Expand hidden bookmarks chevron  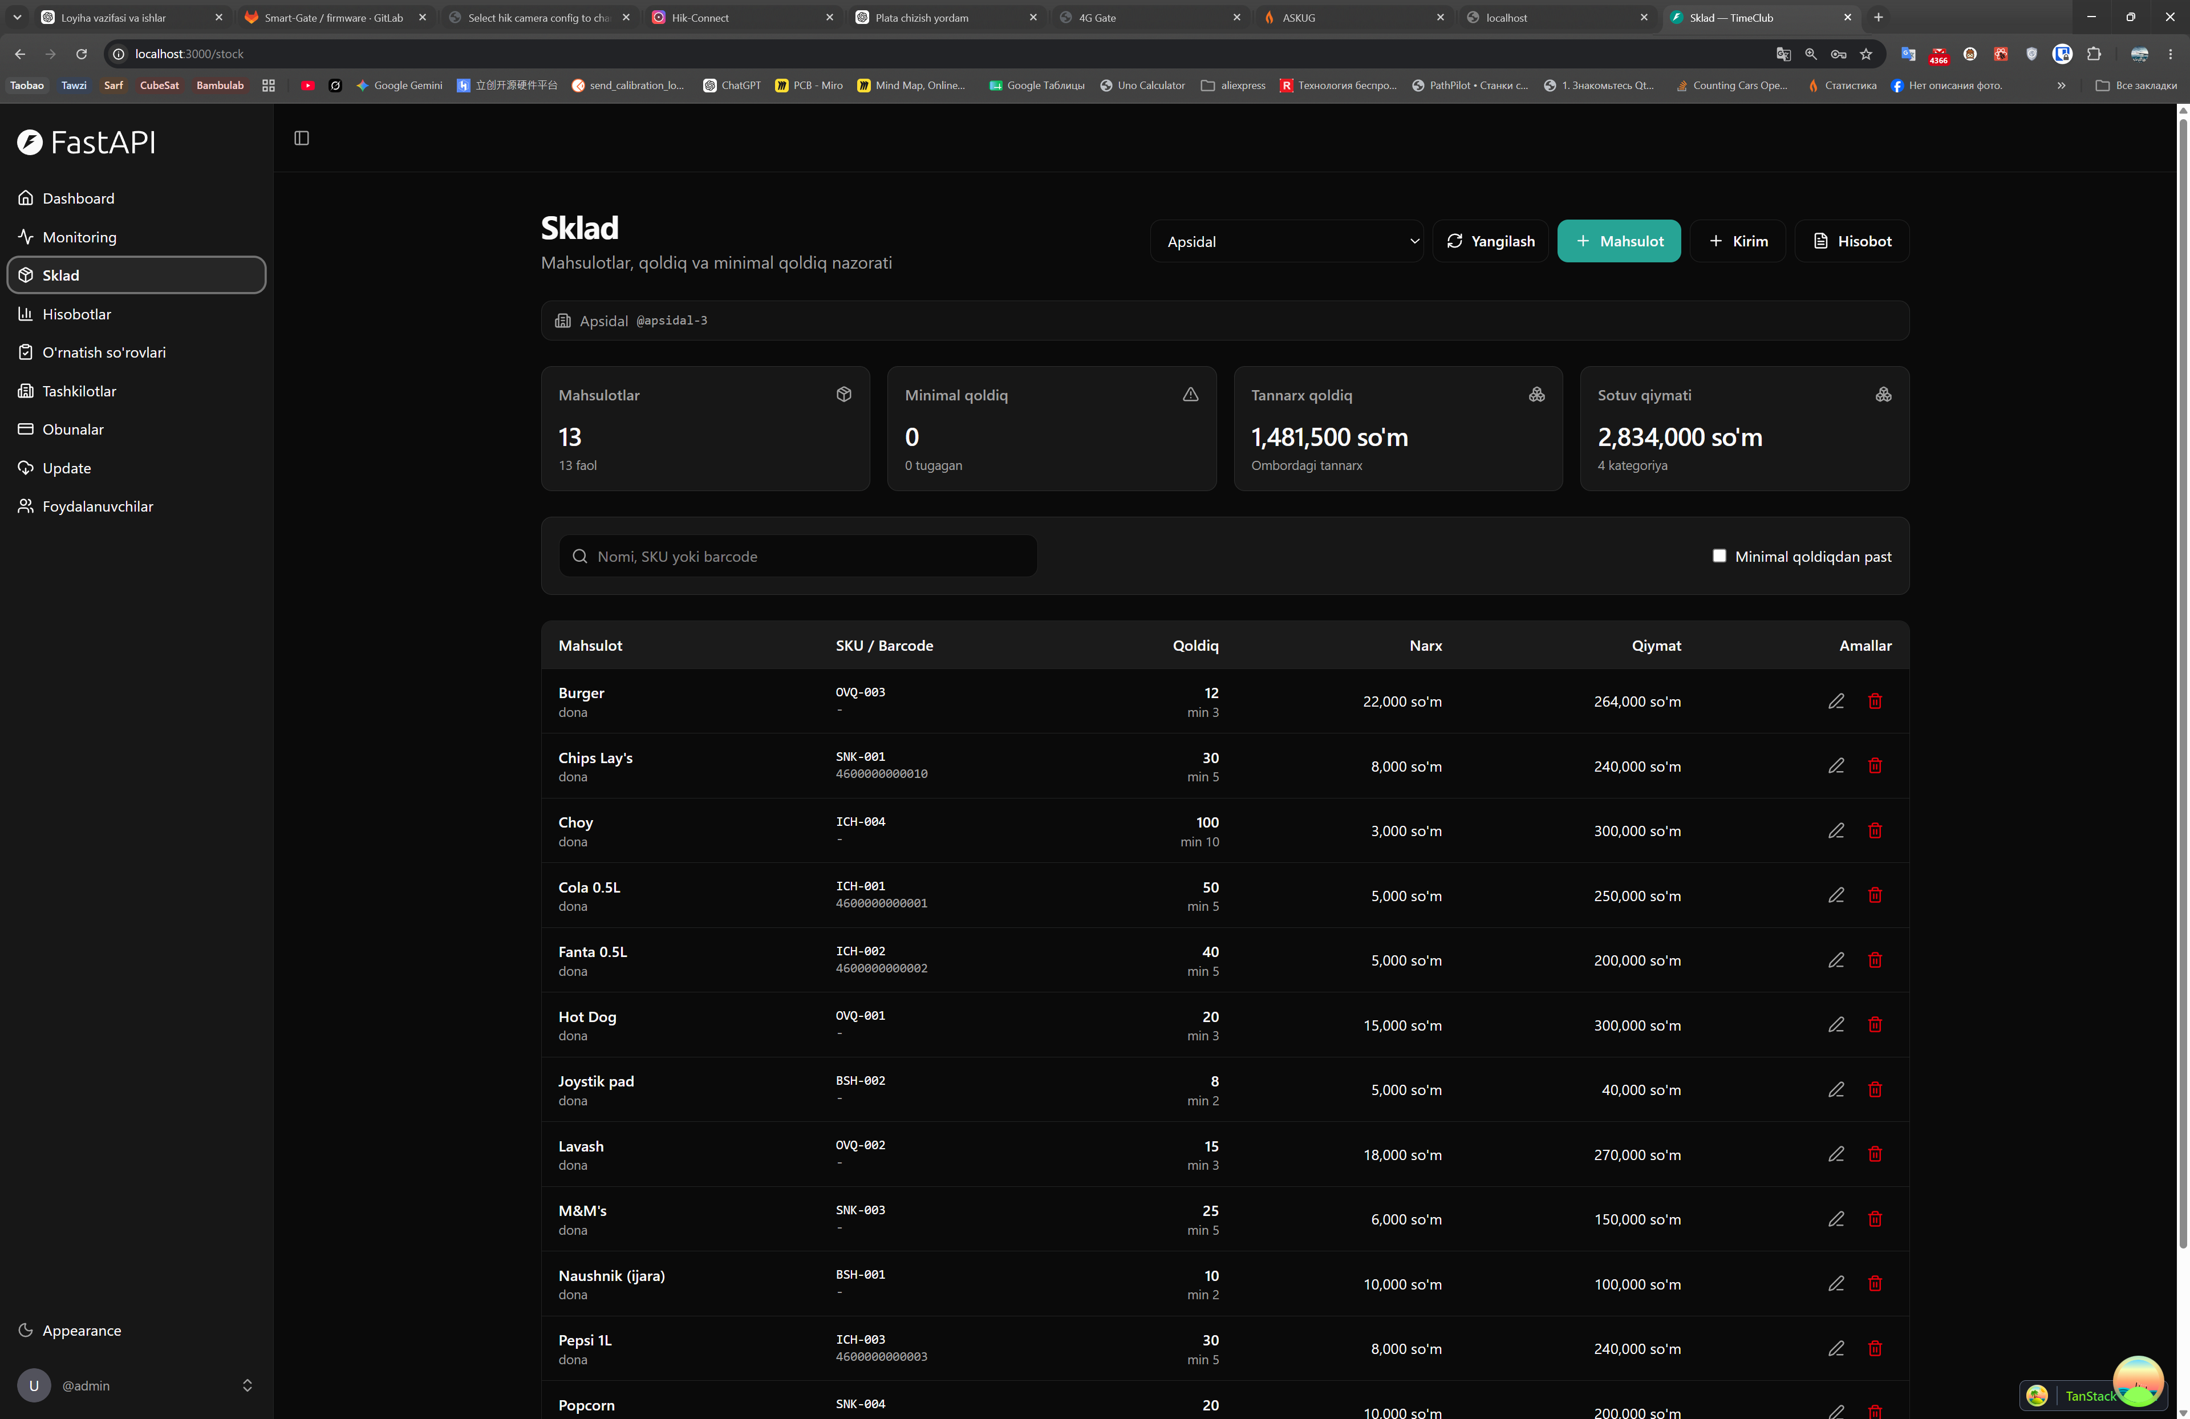pos(2061,86)
